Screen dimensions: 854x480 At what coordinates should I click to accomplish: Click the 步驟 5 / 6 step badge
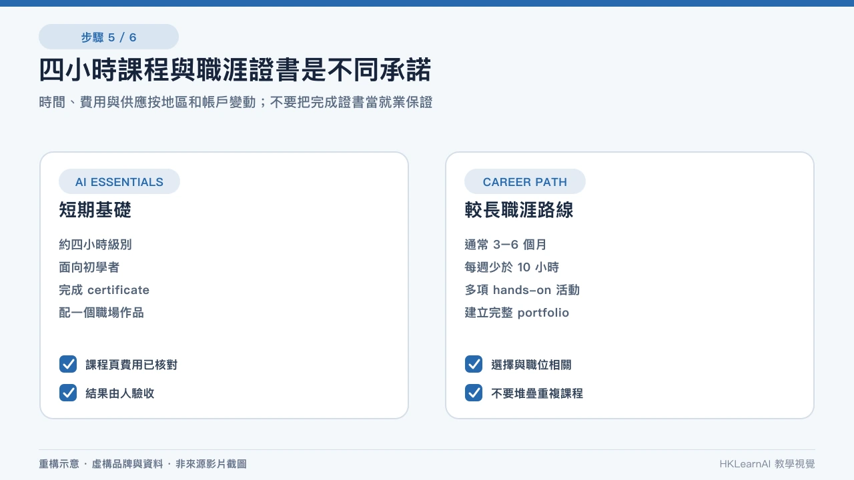[109, 37]
